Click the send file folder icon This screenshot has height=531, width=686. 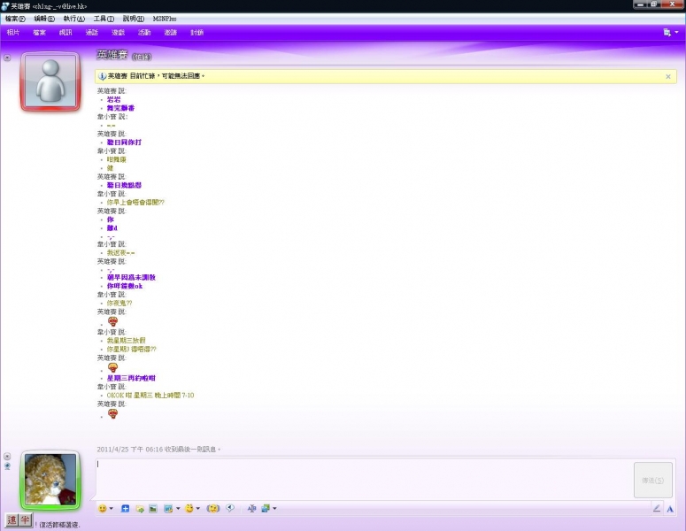(140, 508)
